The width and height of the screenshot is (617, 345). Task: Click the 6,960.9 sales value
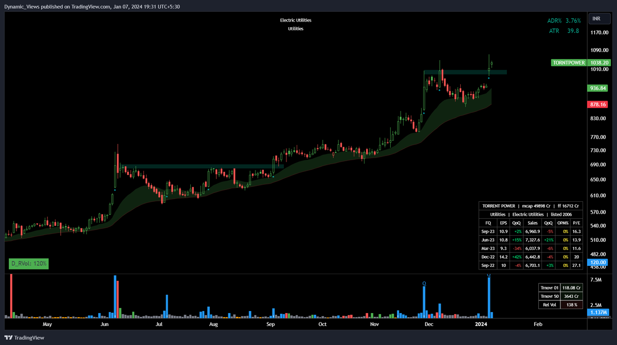point(532,232)
